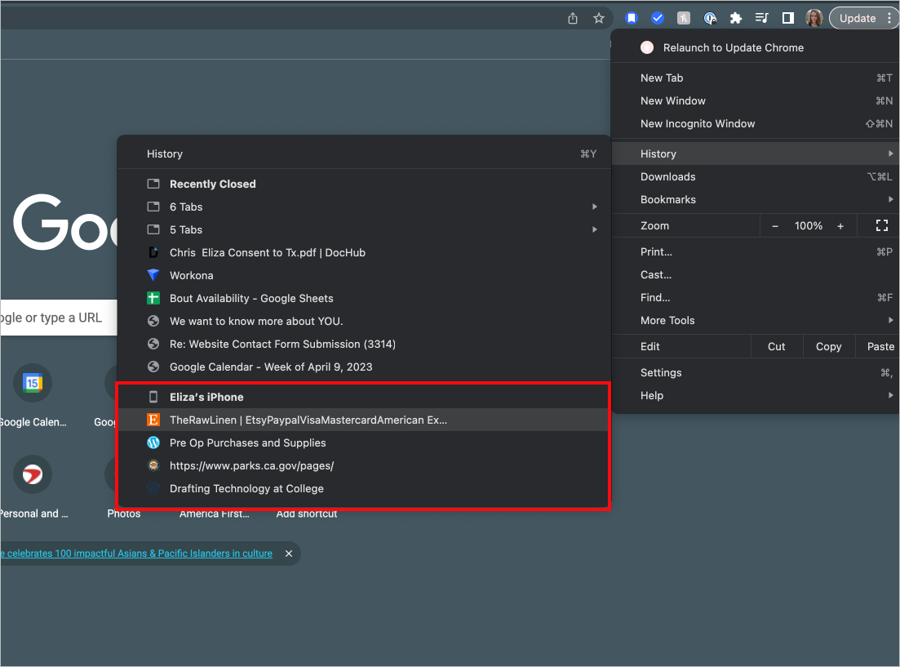This screenshot has height=667, width=900.
Task: Reopen the Workona tab
Action: [364, 275]
